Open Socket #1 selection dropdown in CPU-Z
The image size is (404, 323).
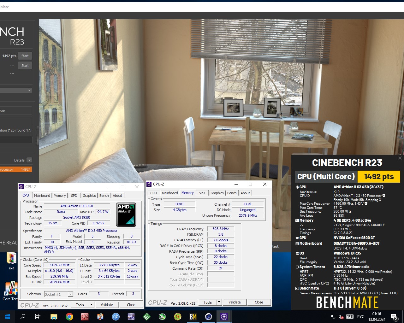tap(59, 294)
